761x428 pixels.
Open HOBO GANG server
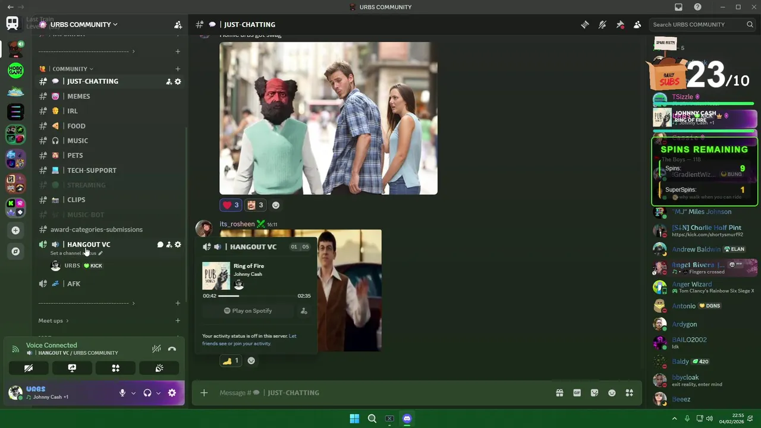15,70
